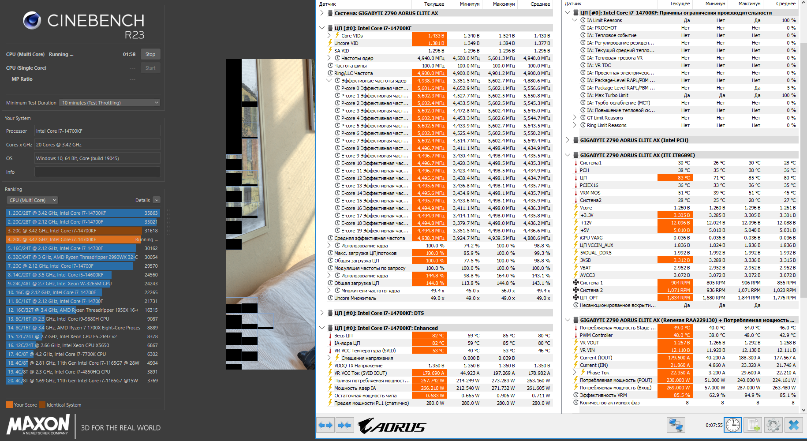Image resolution: width=807 pixels, height=441 pixels.
Task: Click the thermometer icon beside IA-ядра ЦП
Action: click(330, 343)
